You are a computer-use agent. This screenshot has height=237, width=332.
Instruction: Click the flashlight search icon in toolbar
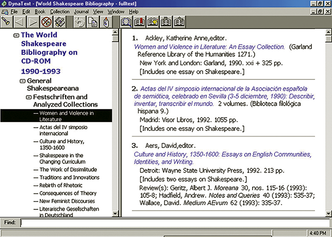[7, 22]
